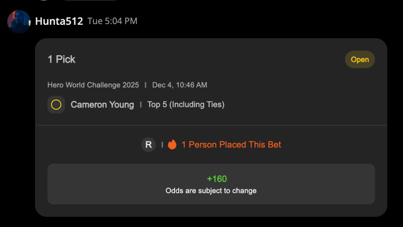Select the Cameron Young player name
This screenshot has height=227, width=403.
[x=102, y=105]
